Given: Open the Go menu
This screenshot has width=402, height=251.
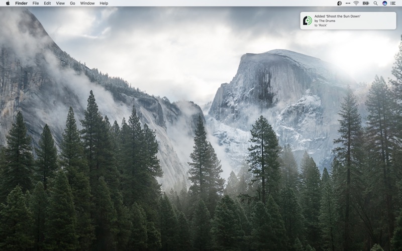Looking at the screenshot, I should click(72, 4).
